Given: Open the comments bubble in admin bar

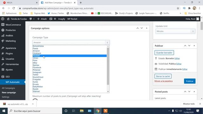Looking at the screenshot, I should point(31,19).
